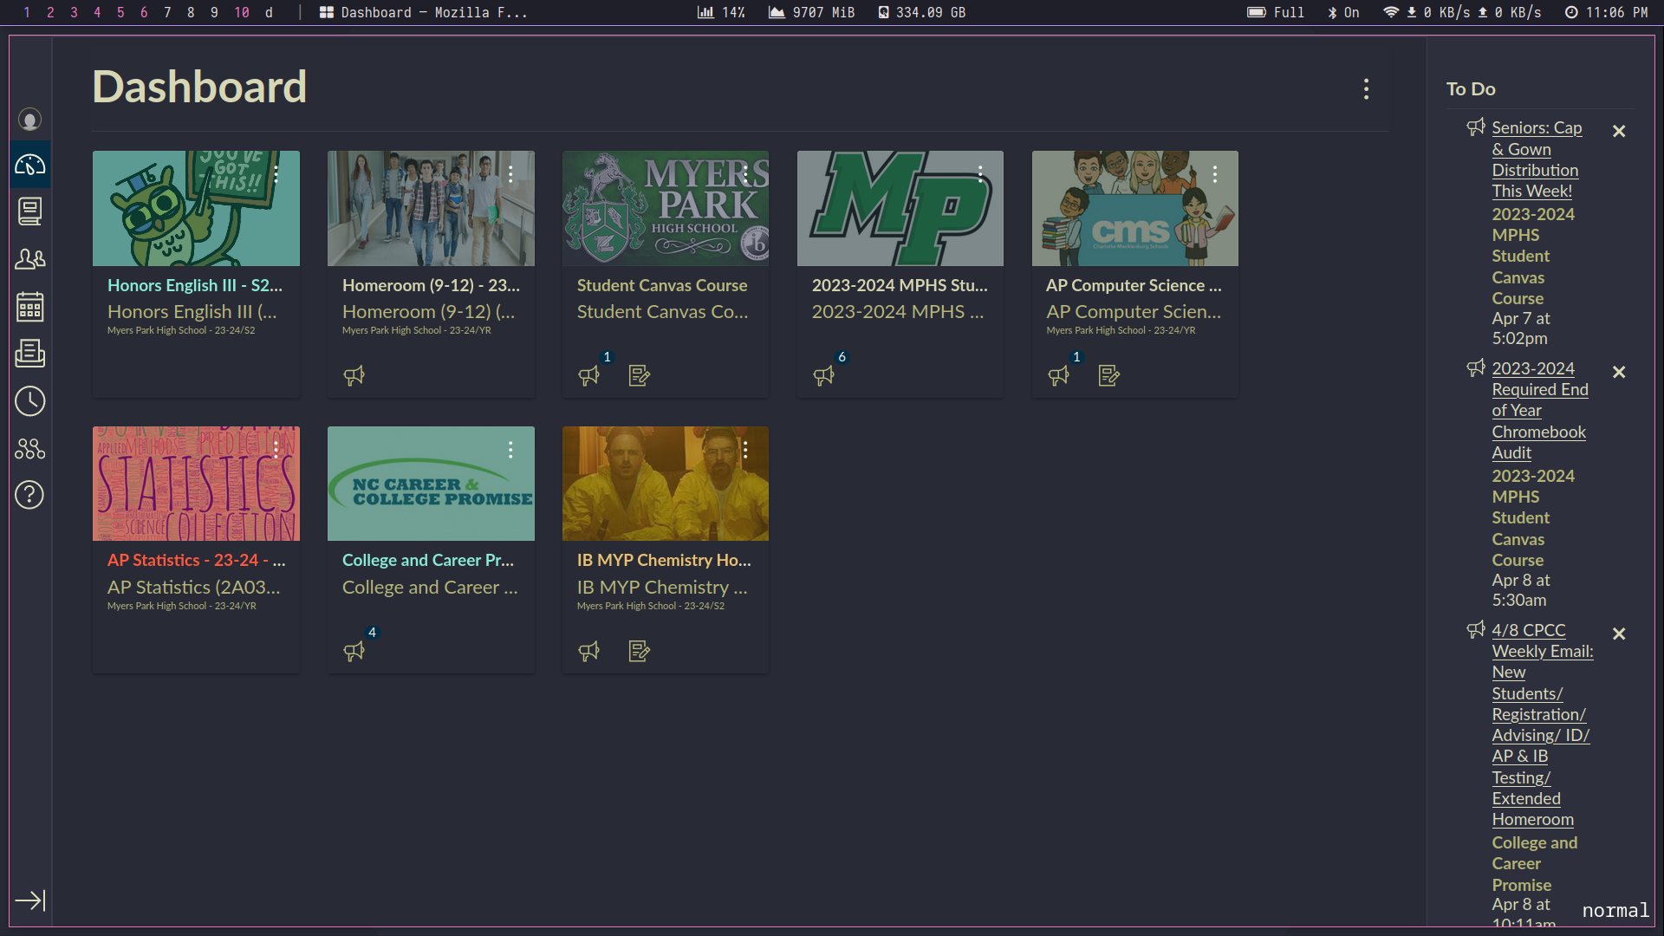This screenshot has width=1664, height=936.
Task: View announcements for 2023-2024 MPHS Student course
Action: point(823,375)
